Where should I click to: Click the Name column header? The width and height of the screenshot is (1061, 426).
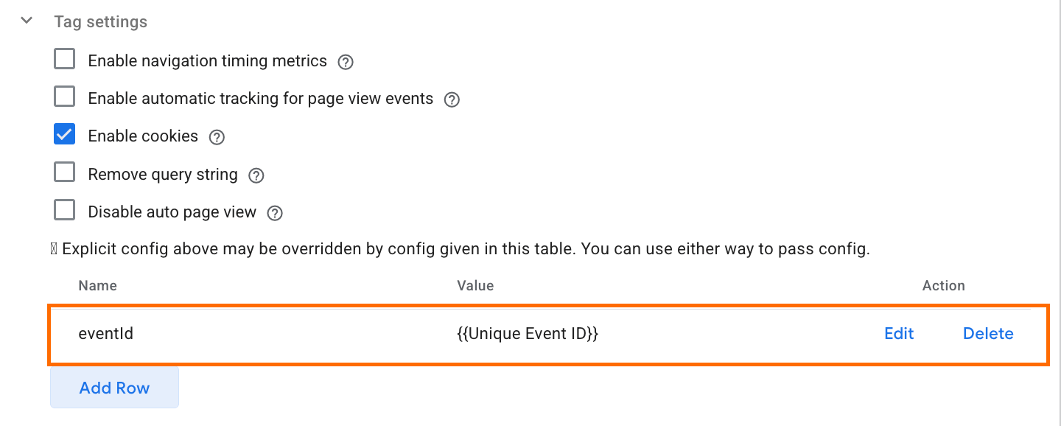(x=98, y=285)
